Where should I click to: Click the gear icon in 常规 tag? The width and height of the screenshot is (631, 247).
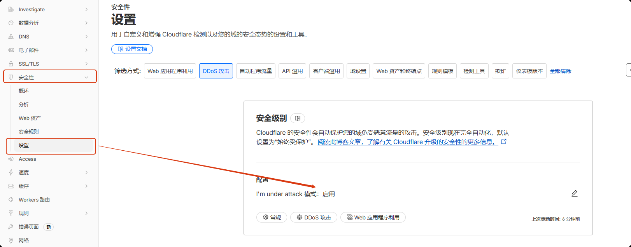266,217
